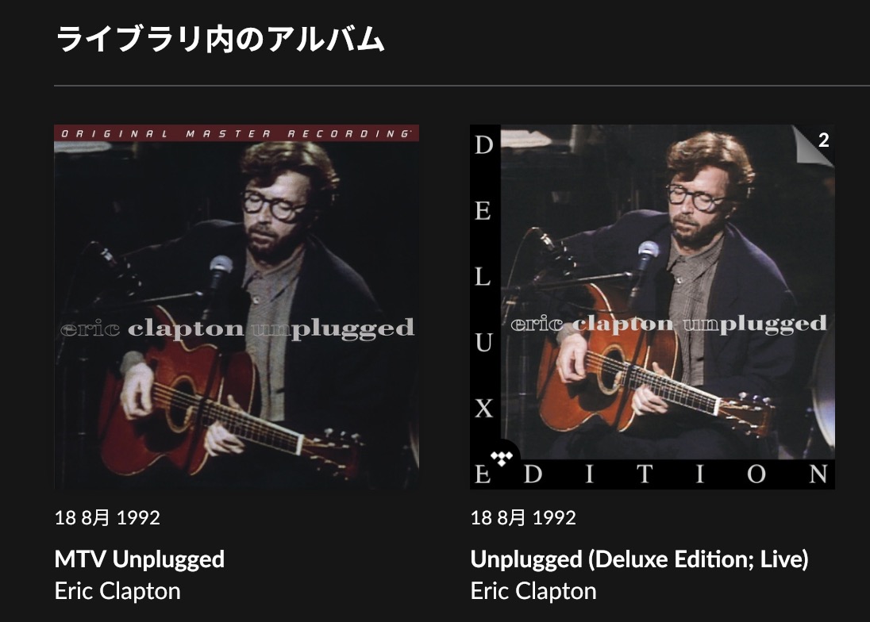The height and width of the screenshot is (622, 870).
Task: Click the divider line beneath the section heading
Action: tap(462, 86)
